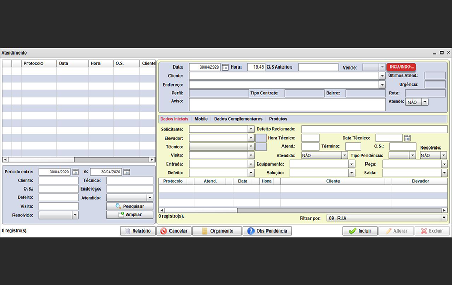Switch to the Dados Iniciais tab
The image size is (452, 285).
click(174, 119)
